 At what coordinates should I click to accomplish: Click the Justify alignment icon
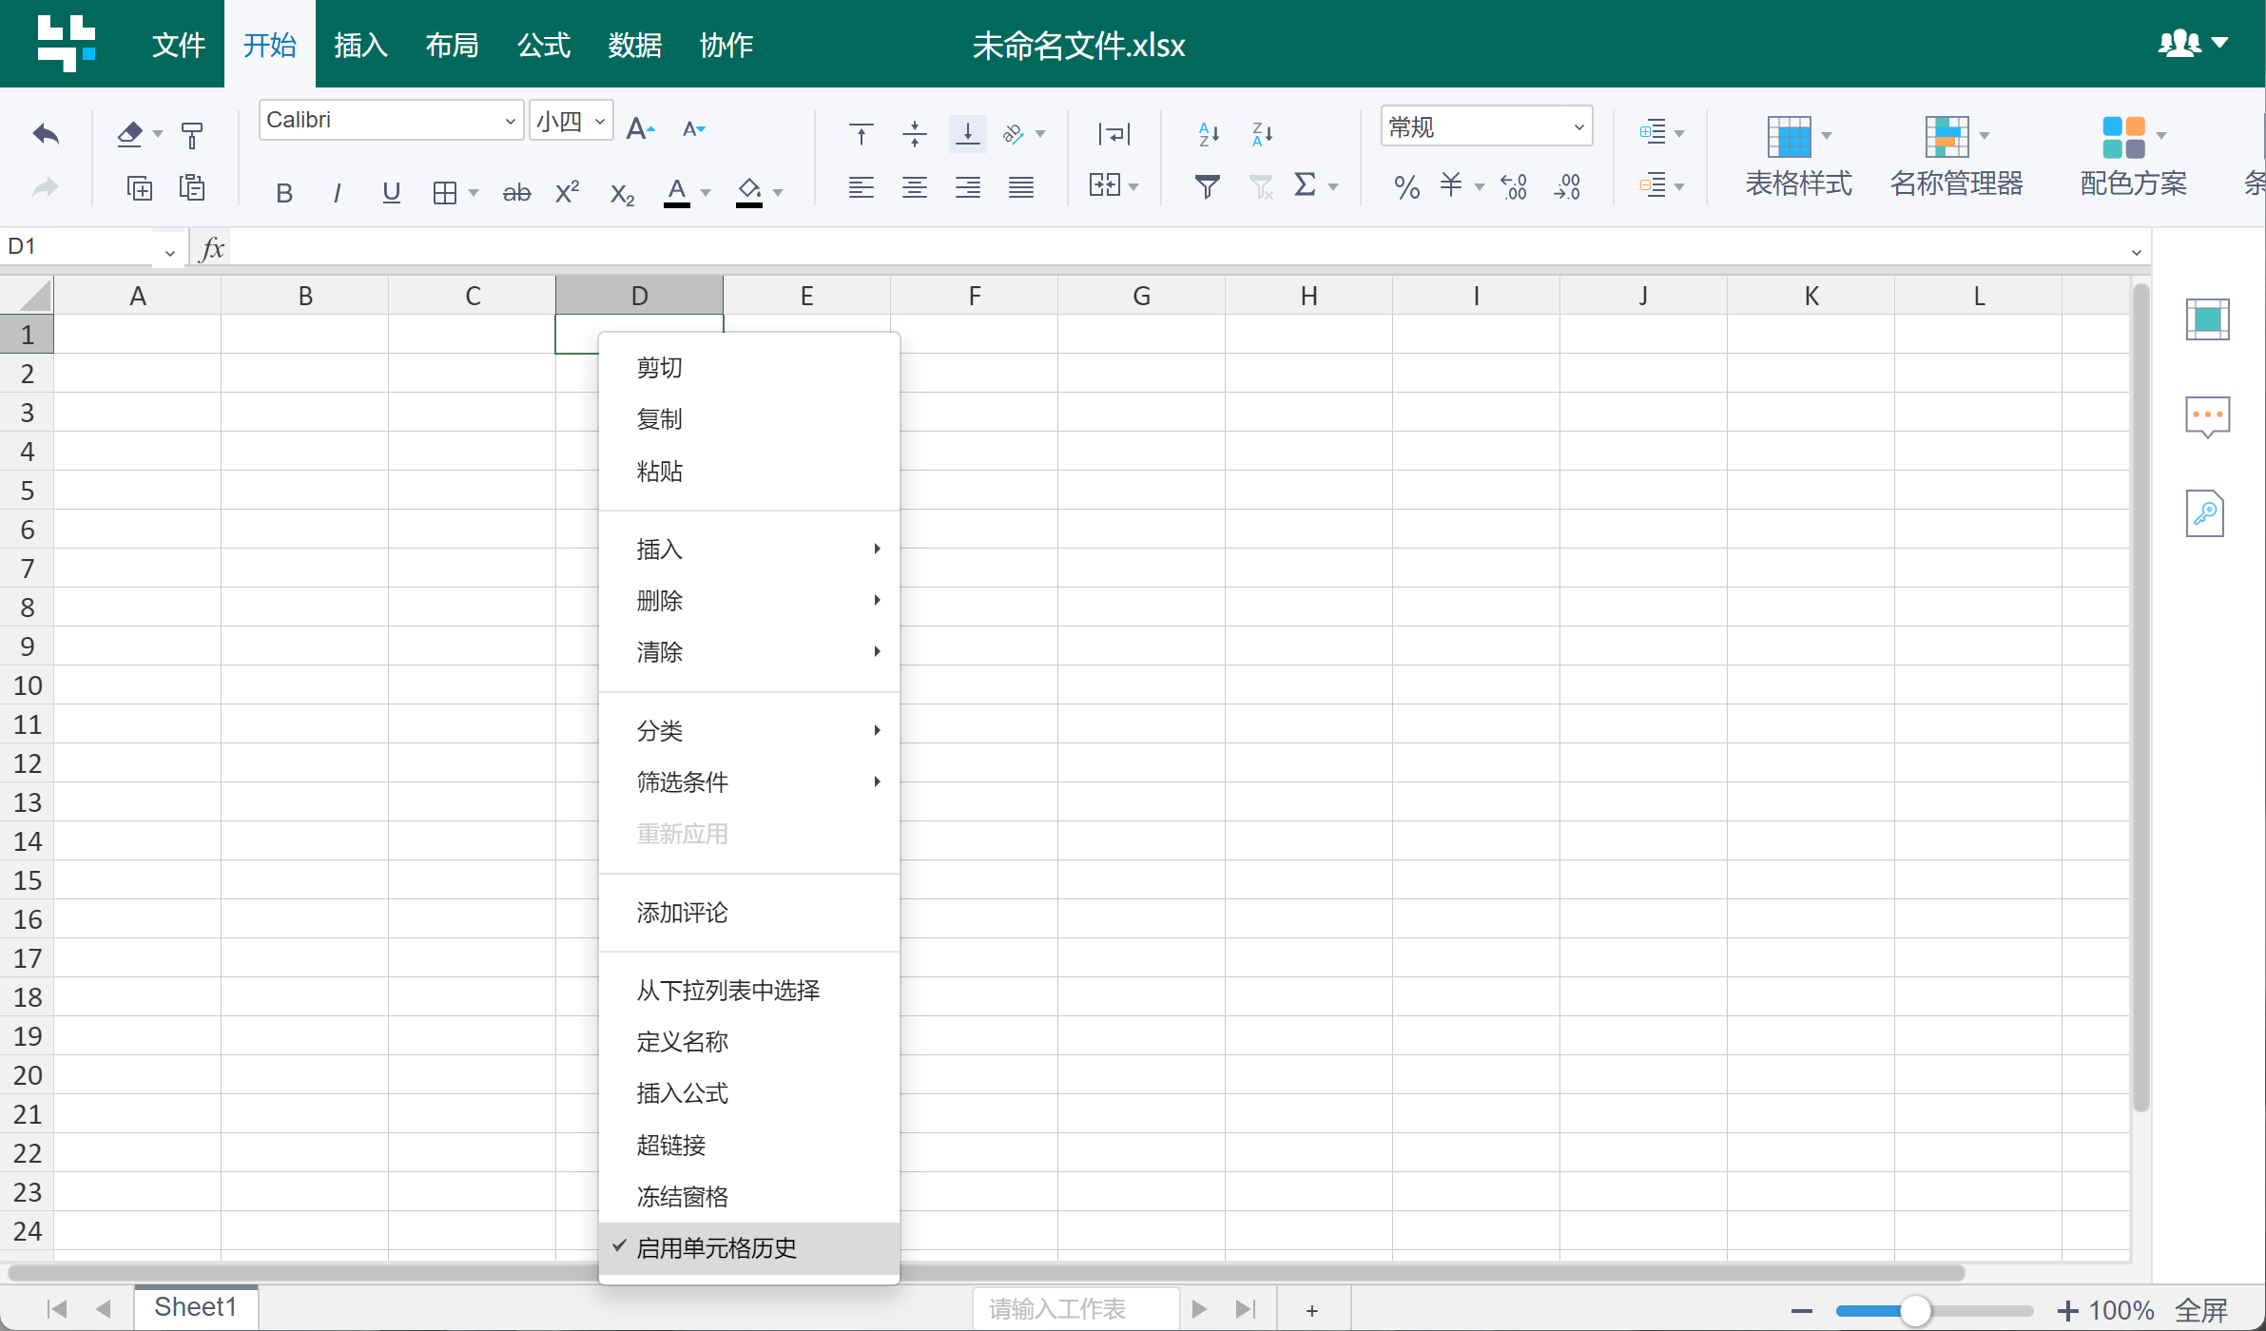1021,187
